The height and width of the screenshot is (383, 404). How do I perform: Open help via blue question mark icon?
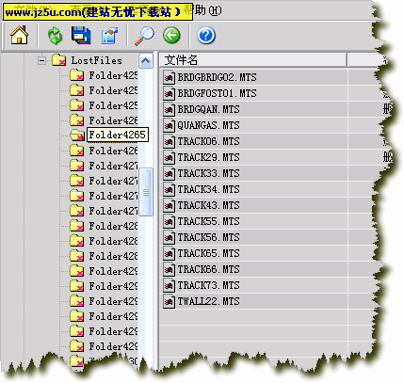pos(206,36)
